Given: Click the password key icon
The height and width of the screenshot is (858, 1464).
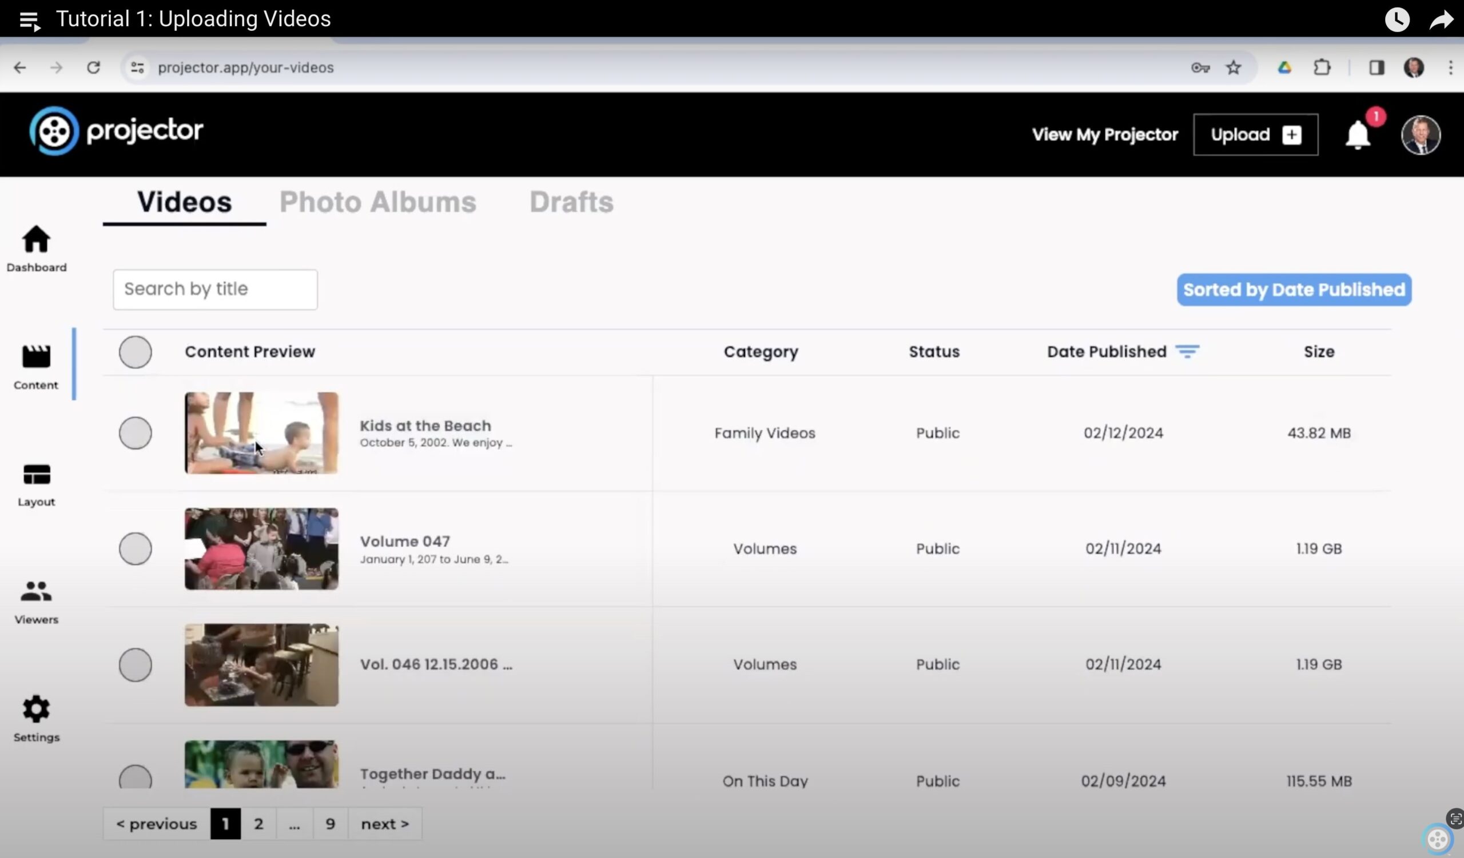Looking at the screenshot, I should (x=1200, y=68).
